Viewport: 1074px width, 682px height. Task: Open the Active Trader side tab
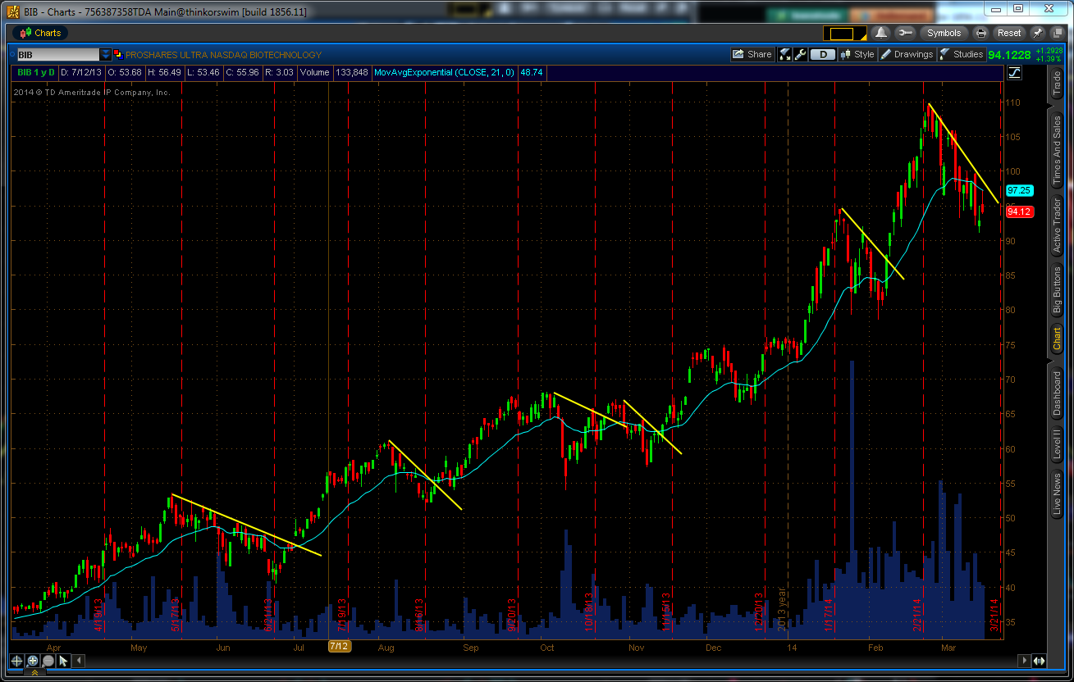(x=1057, y=225)
